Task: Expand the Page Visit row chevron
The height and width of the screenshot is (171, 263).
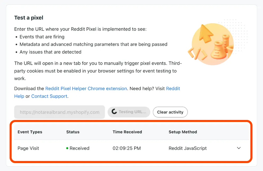Action: (x=239, y=148)
